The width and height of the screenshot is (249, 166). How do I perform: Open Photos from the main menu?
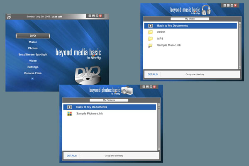pos(33,48)
